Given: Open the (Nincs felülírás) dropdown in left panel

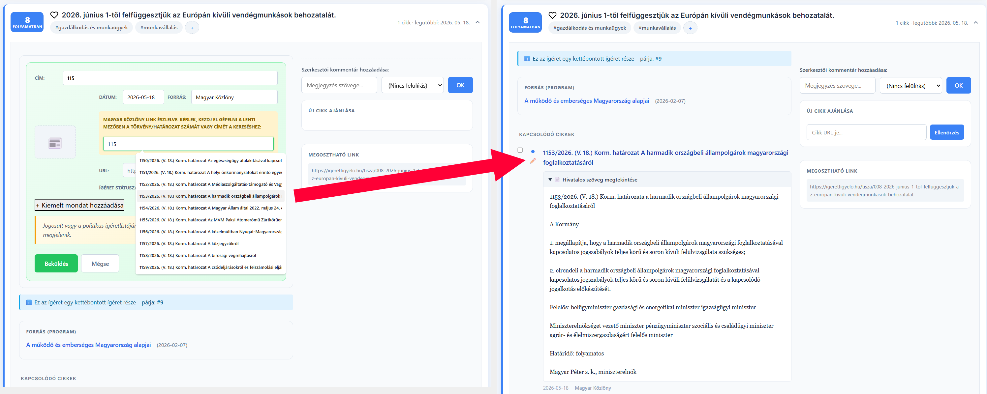Looking at the screenshot, I should (413, 85).
